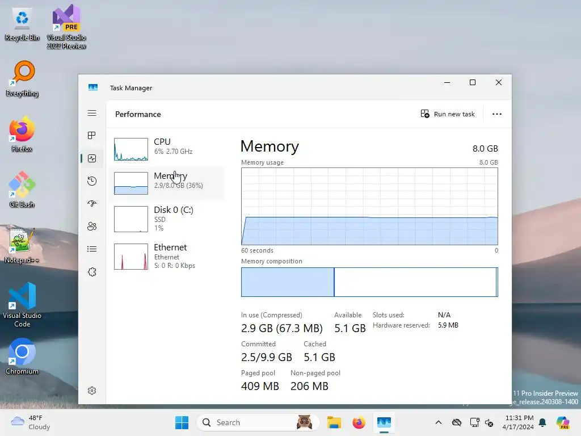Open the Windows Start menu
Viewport: 581px width, 436px height.
pos(182,422)
